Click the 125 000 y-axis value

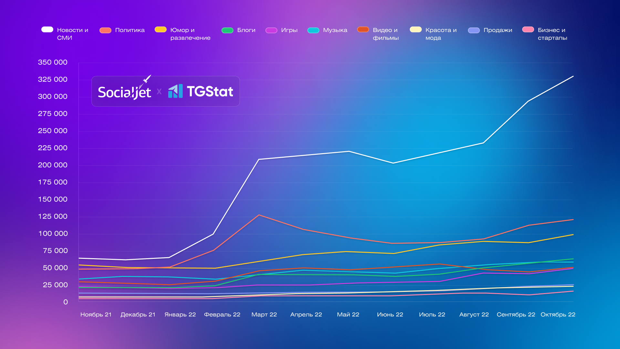click(x=53, y=216)
